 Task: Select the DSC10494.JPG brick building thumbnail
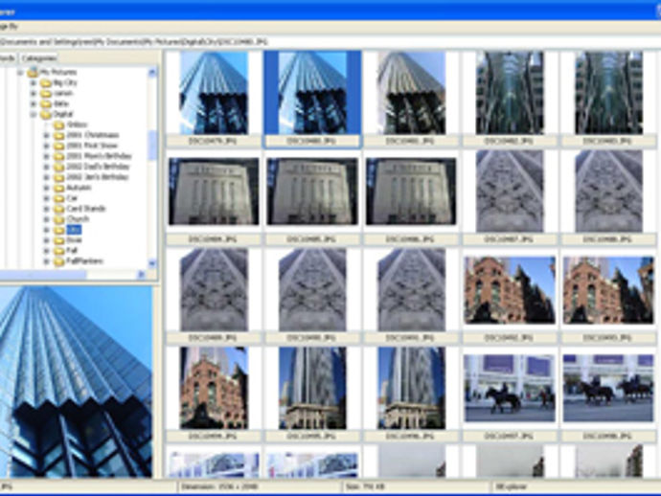[215, 388]
